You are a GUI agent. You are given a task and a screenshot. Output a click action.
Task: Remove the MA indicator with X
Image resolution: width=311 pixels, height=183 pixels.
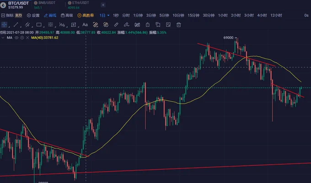(x=27, y=38)
